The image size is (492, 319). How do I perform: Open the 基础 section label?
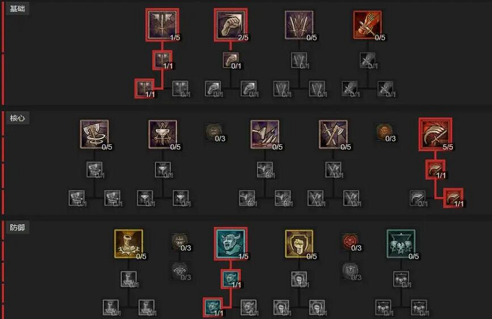17,9
